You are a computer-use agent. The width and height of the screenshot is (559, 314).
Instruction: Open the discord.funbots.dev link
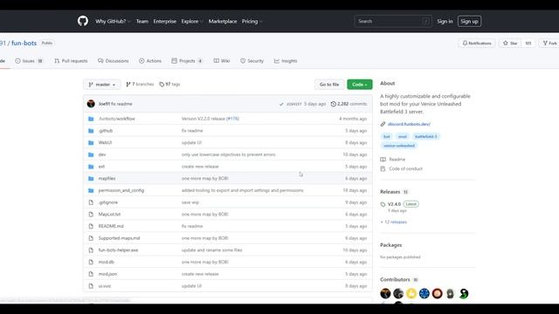[409, 124]
